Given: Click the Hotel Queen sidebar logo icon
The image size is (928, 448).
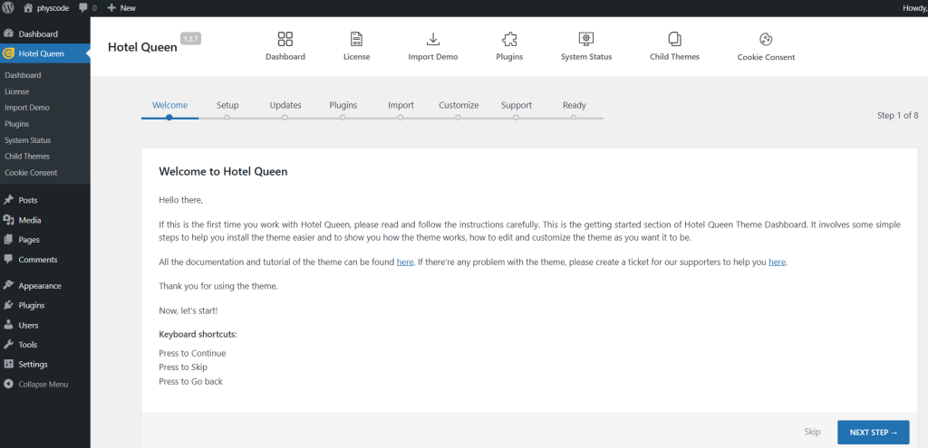Looking at the screenshot, I should (8, 53).
